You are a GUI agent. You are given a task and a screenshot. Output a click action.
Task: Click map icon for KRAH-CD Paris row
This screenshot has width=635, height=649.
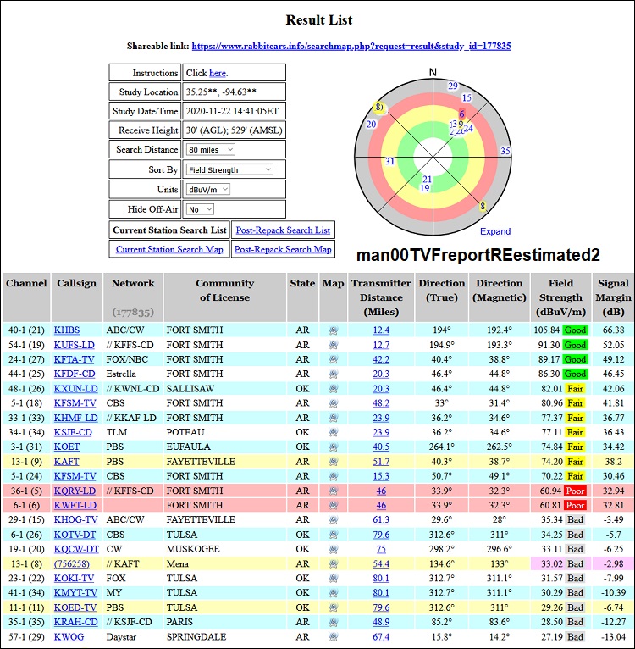point(333,623)
